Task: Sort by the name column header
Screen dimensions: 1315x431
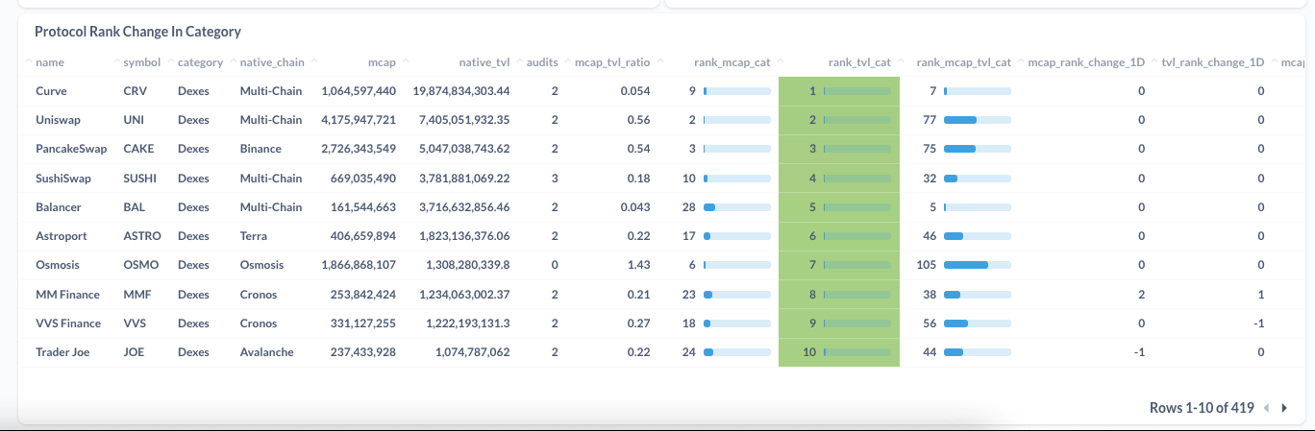Action: tap(49, 62)
